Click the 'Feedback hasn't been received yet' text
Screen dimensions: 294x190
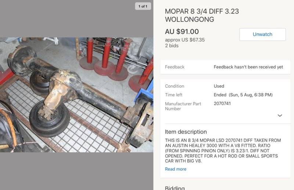[248, 67]
